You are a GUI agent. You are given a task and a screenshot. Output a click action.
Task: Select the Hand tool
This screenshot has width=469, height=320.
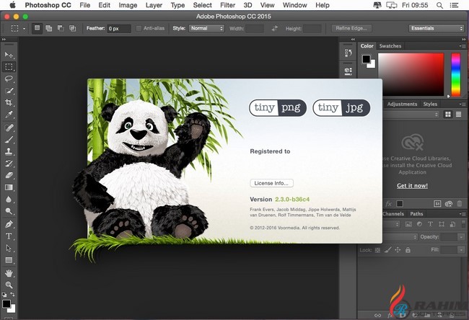[9, 272]
